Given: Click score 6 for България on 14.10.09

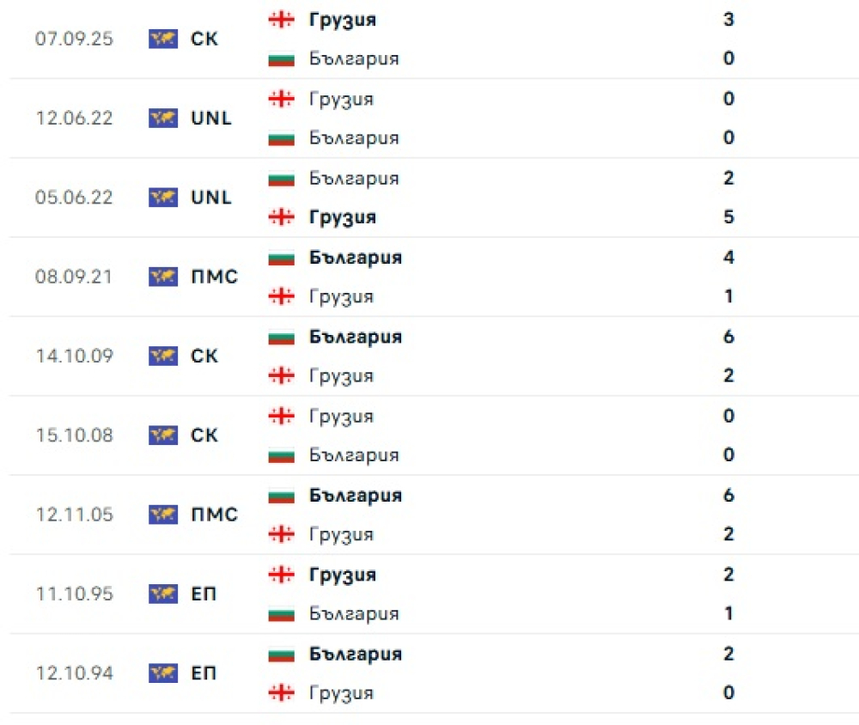Looking at the screenshot, I should tap(728, 337).
